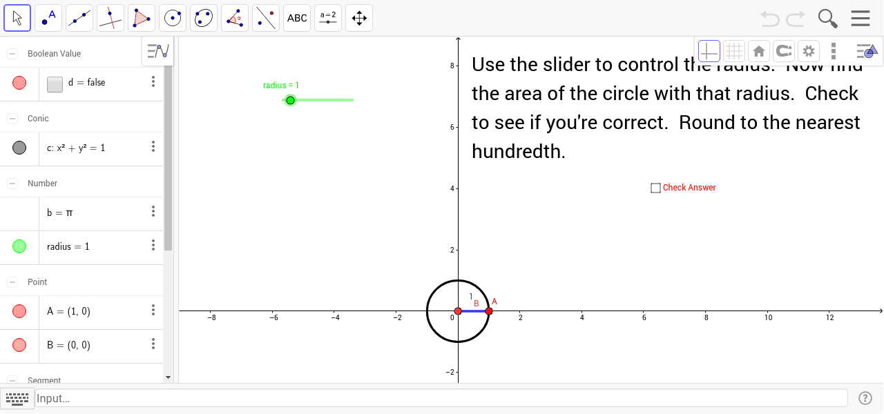
Task: Hide the circle c using its visibility dot
Action: point(19,146)
